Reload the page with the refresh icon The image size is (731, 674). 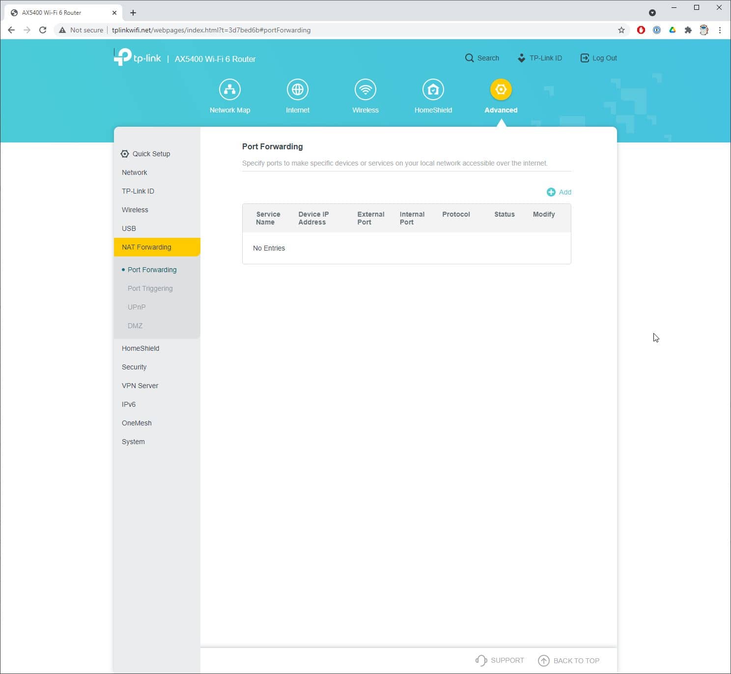pos(43,30)
